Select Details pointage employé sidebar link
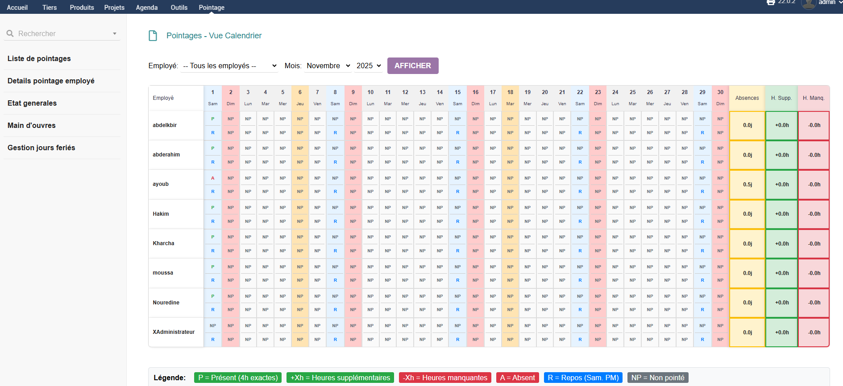The height and width of the screenshot is (386, 843). coord(51,81)
